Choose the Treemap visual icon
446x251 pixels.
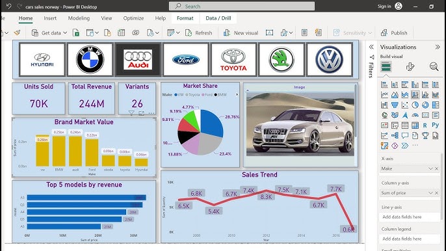436,105
